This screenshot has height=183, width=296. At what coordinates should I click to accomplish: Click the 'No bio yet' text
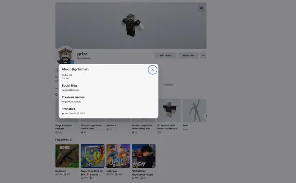click(x=67, y=75)
